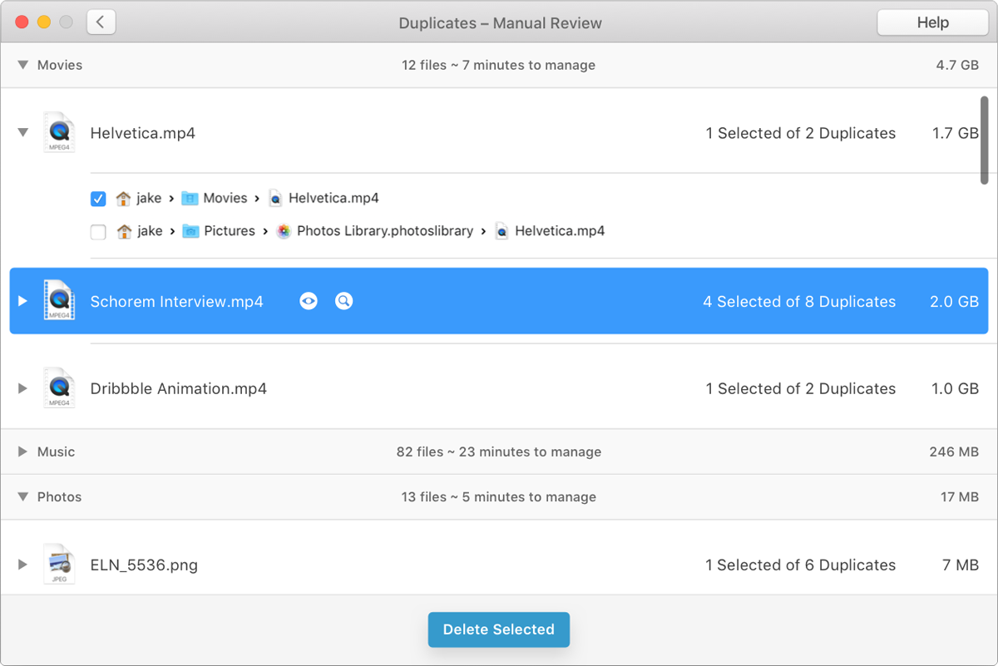The image size is (998, 666).
Task: Click '82 files ~ 23 minutes to manage'
Action: (499, 451)
